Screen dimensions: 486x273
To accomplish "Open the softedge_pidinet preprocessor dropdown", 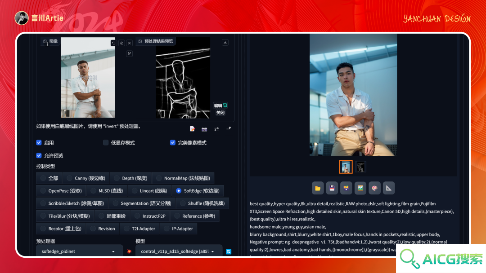I will click(x=79, y=251).
